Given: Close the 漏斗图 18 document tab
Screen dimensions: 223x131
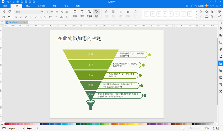Looking at the screenshot, I should pos(25,23).
